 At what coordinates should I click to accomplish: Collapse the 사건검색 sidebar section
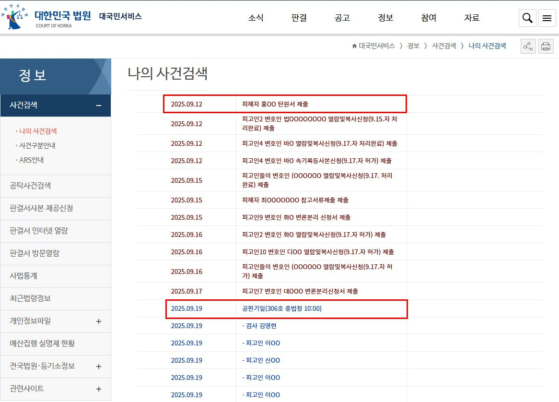(x=99, y=106)
